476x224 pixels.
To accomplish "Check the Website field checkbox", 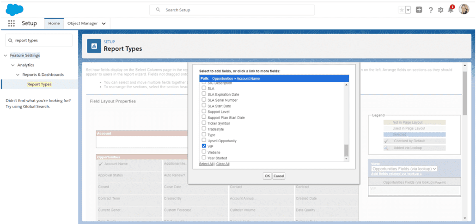I will point(204,152).
